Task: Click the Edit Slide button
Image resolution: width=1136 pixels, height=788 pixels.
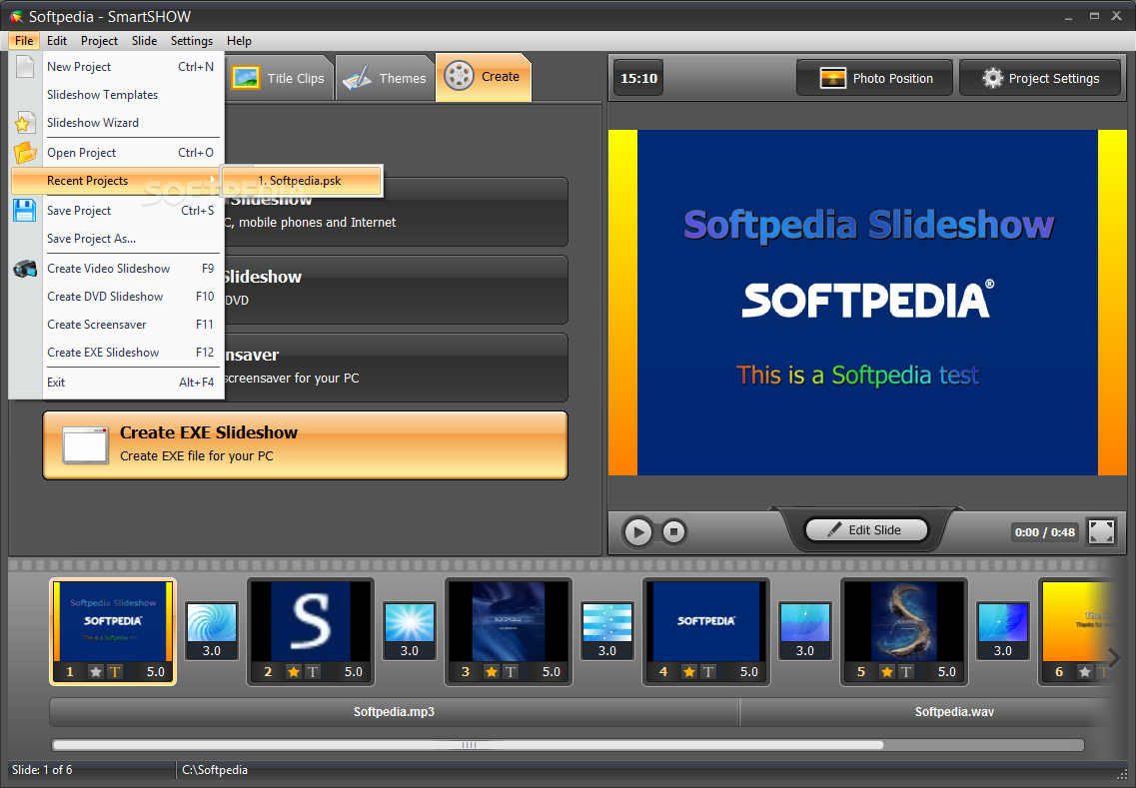Action: pyautogui.click(x=866, y=530)
